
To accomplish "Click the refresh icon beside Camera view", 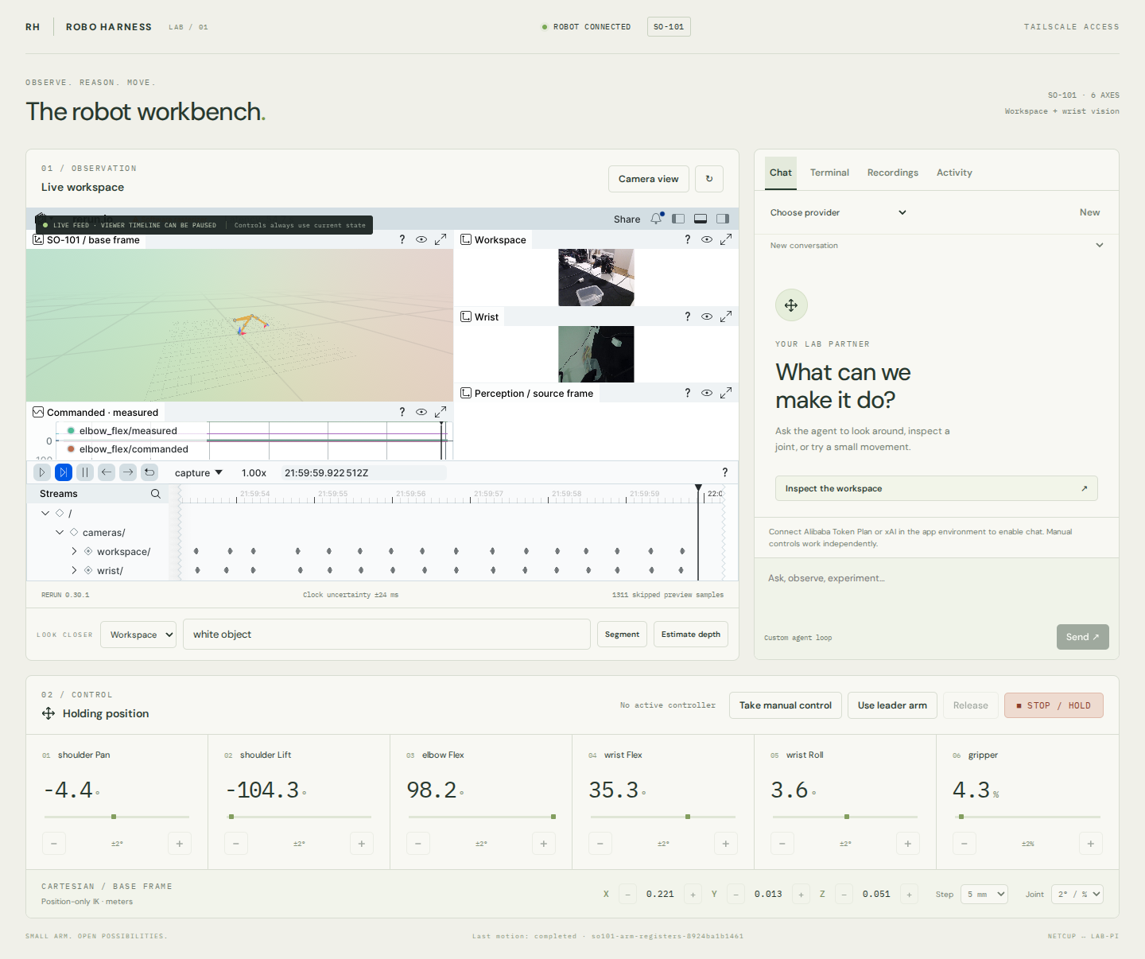I will (709, 179).
